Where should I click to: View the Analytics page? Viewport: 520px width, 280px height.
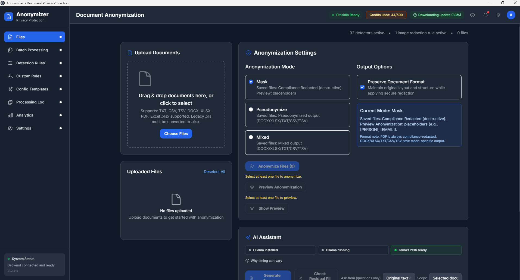pos(35,115)
